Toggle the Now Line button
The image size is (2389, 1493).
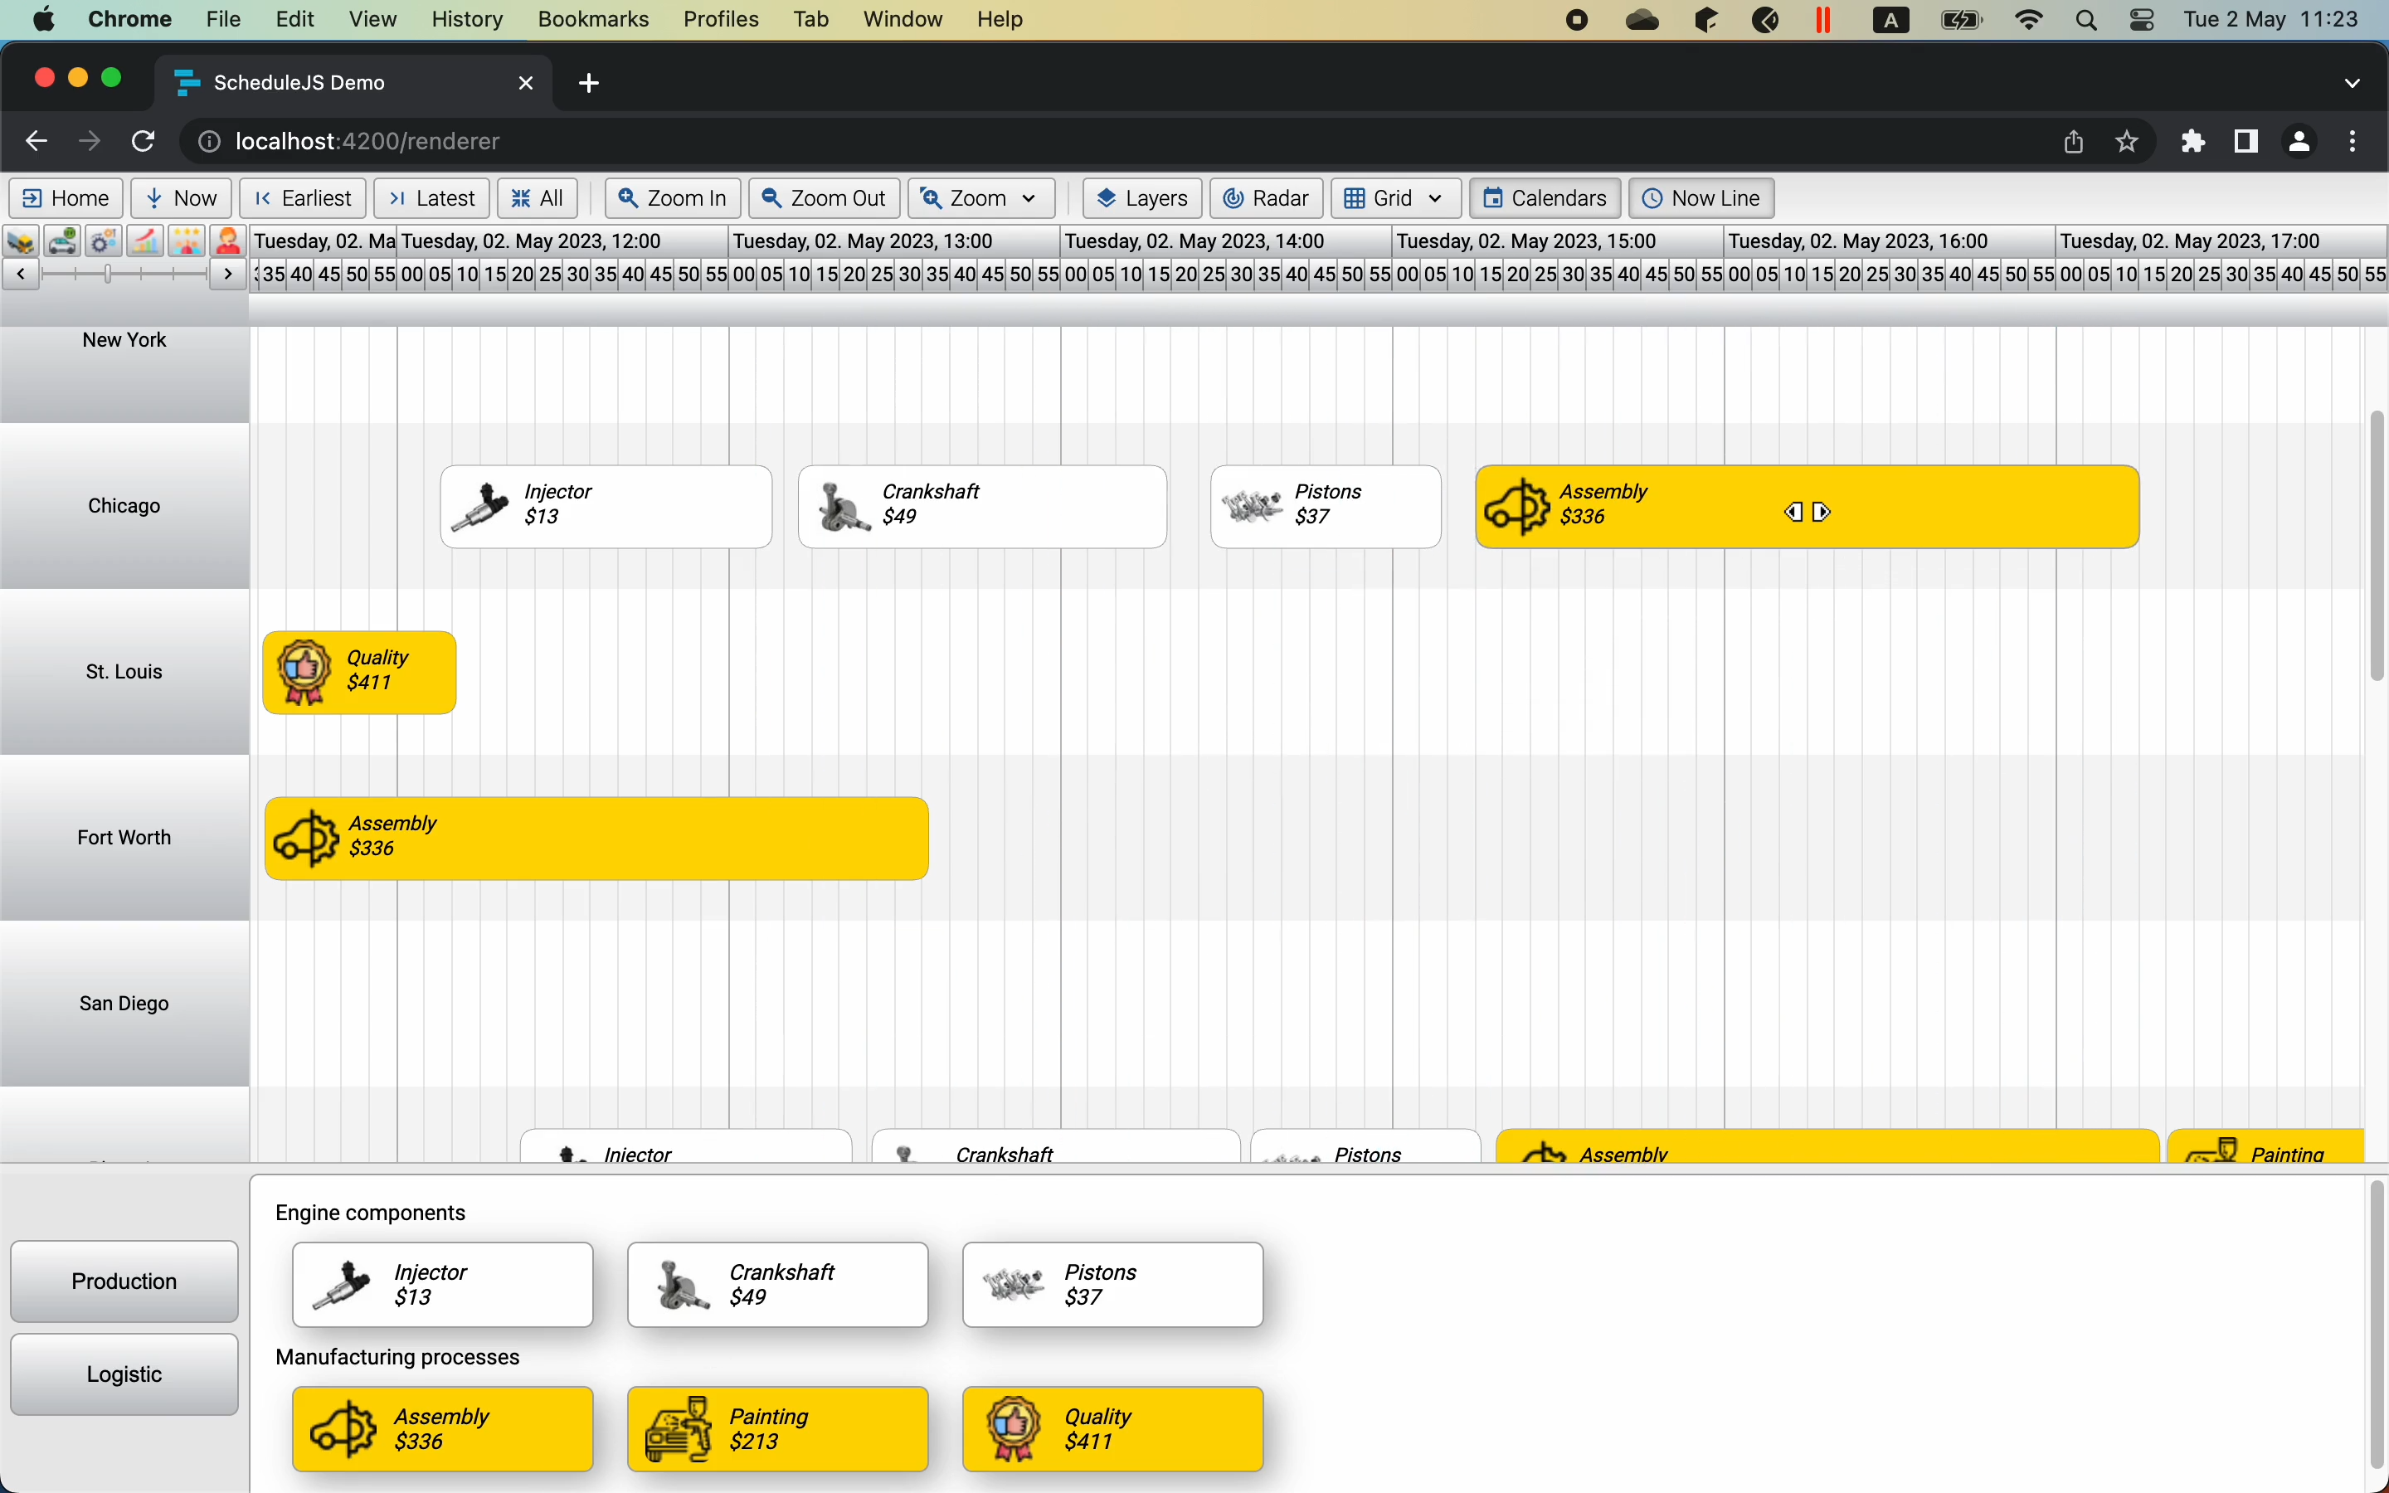tap(1700, 198)
